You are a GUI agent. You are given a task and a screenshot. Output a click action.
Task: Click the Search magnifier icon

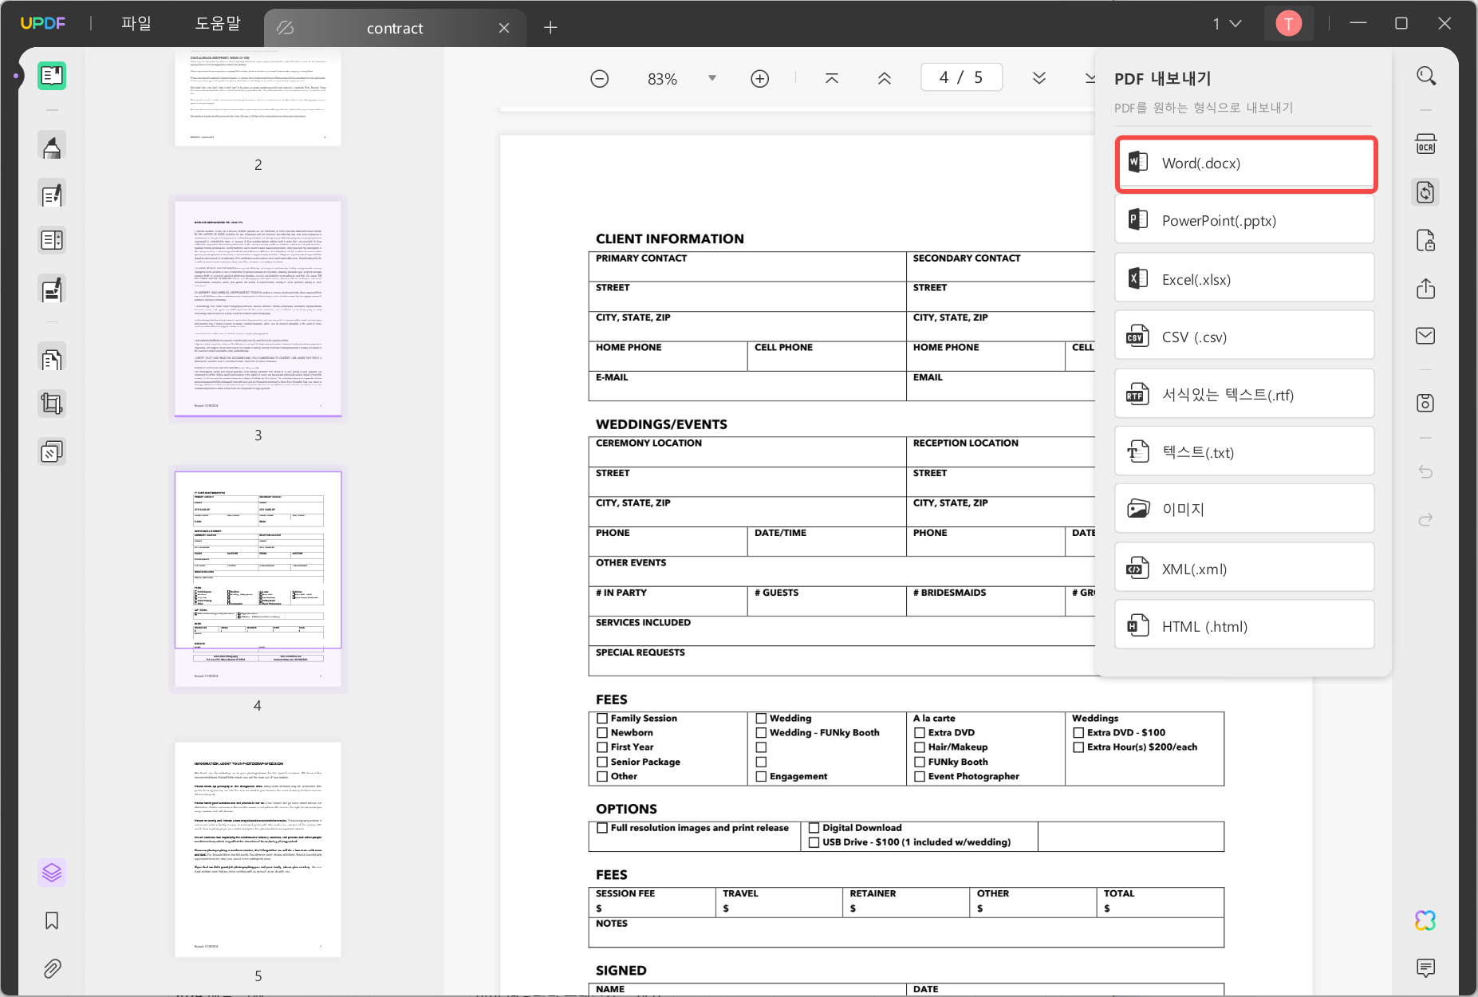pyautogui.click(x=1426, y=76)
